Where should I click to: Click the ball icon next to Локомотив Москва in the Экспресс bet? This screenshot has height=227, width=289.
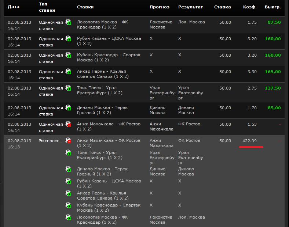point(68,217)
